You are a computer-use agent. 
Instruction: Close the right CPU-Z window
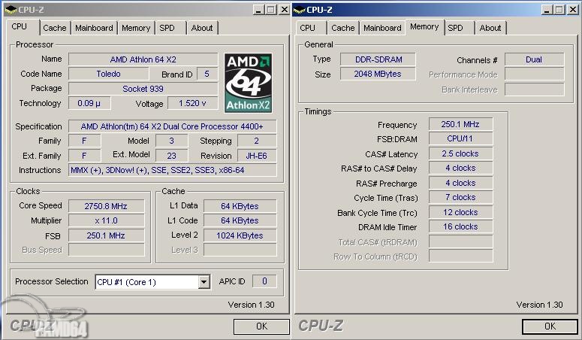tap(573, 10)
